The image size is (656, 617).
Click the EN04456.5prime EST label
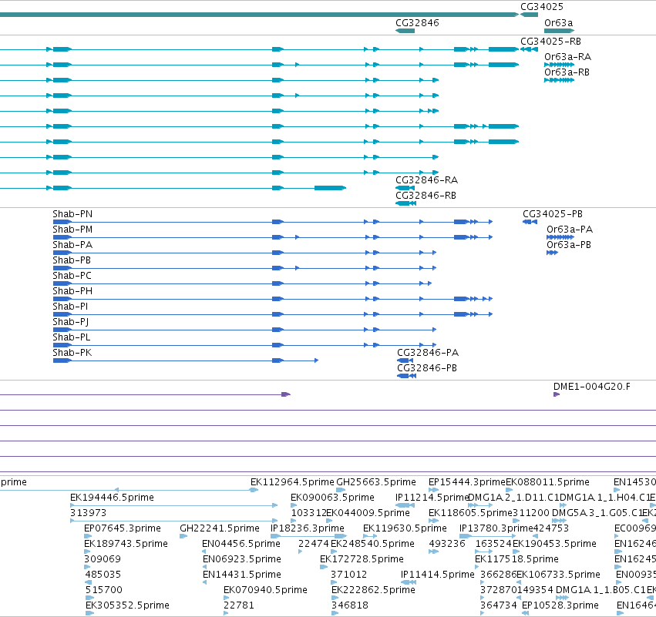click(241, 544)
